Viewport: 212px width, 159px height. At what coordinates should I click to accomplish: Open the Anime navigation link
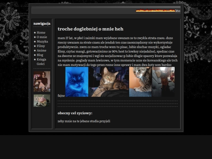pyautogui.click(x=42, y=50)
